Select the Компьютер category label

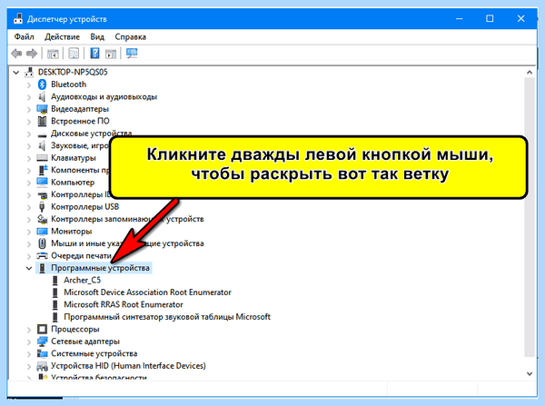[x=73, y=183]
